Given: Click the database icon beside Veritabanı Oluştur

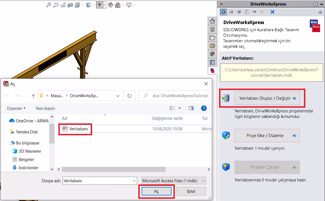Looking at the screenshot, I should tap(226, 98).
